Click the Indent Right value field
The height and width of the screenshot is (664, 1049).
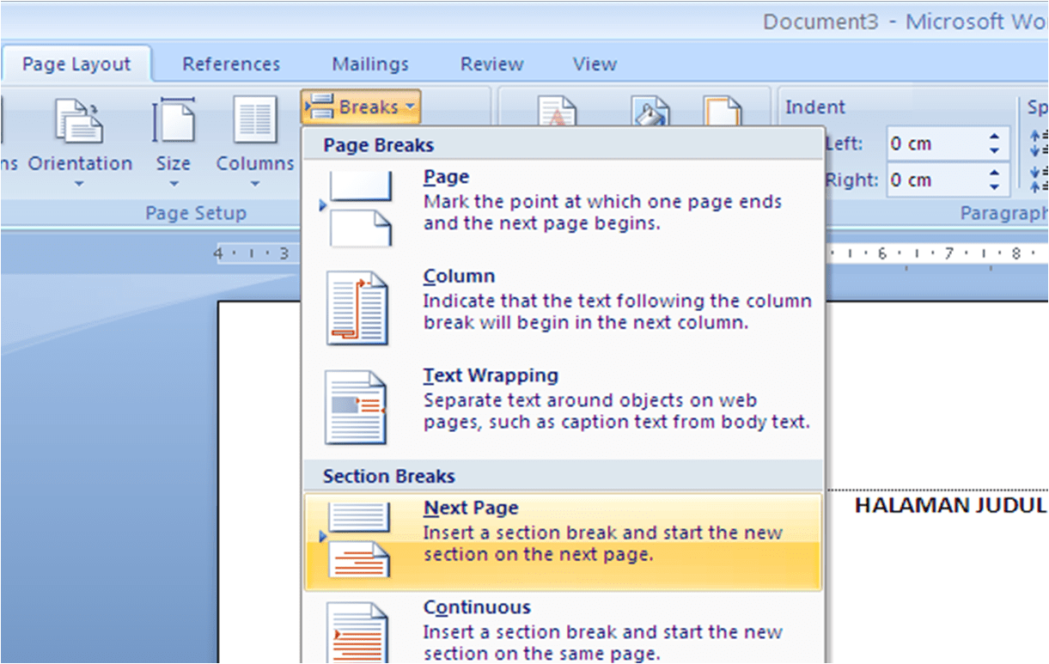pyautogui.click(x=936, y=180)
